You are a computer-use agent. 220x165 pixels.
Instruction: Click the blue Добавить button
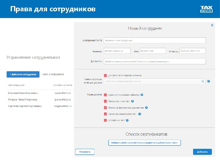(202, 152)
